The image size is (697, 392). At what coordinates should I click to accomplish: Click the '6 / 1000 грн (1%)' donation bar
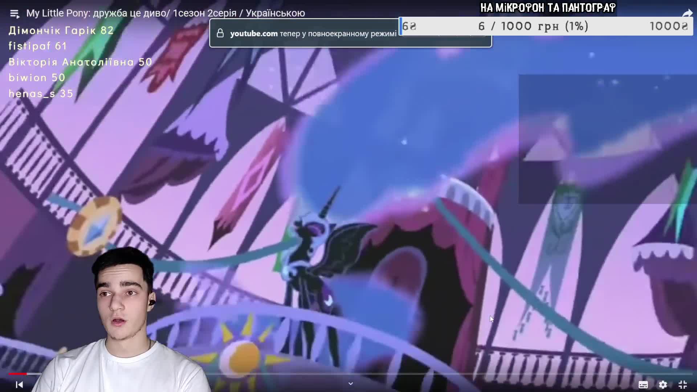pyautogui.click(x=546, y=26)
